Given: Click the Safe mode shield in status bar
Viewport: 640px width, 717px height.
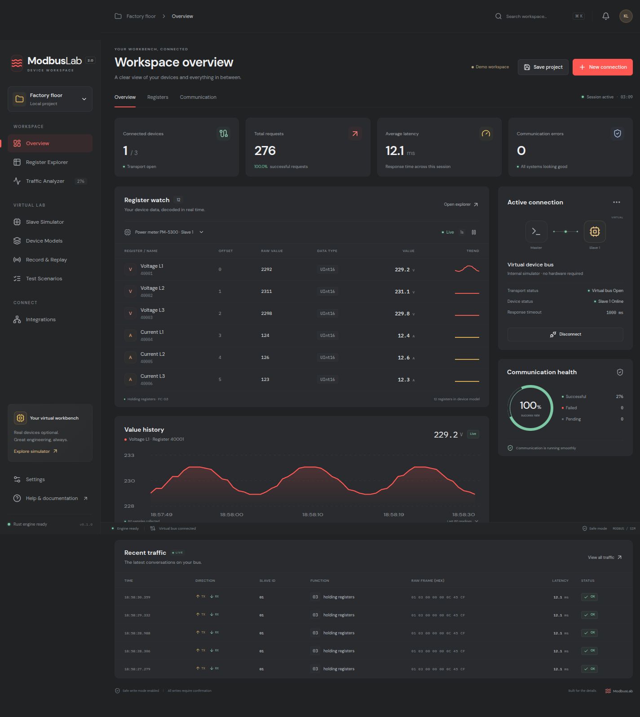Looking at the screenshot, I should (x=585, y=528).
